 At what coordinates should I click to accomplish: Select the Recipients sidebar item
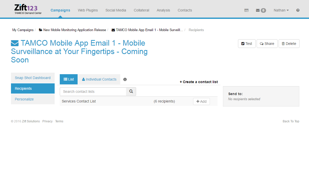[33, 88]
